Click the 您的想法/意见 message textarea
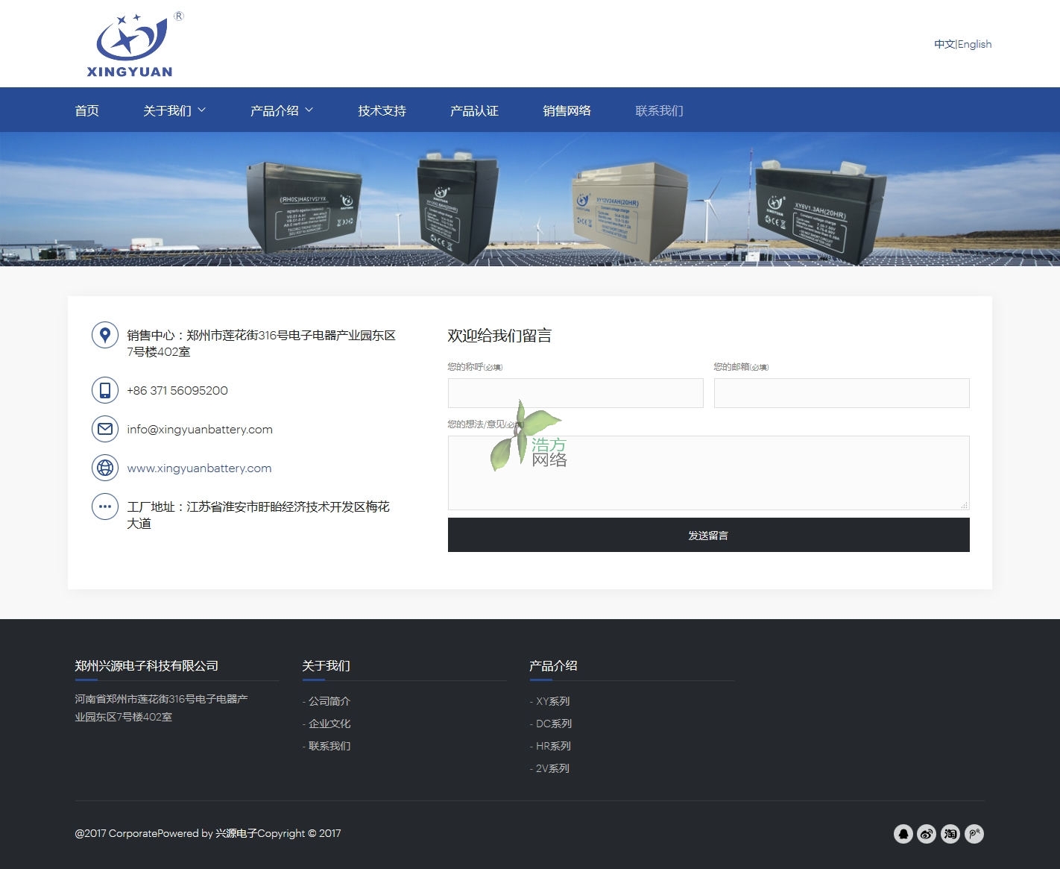The height and width of the screenshot is (869, 1060). (708, 473)
